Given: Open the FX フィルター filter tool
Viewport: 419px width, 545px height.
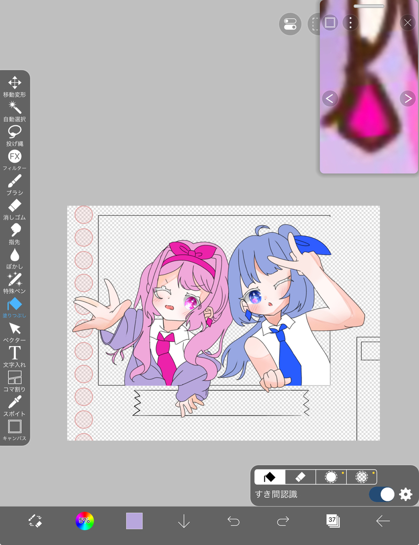Looking at the screenshot, I should 15,160.
